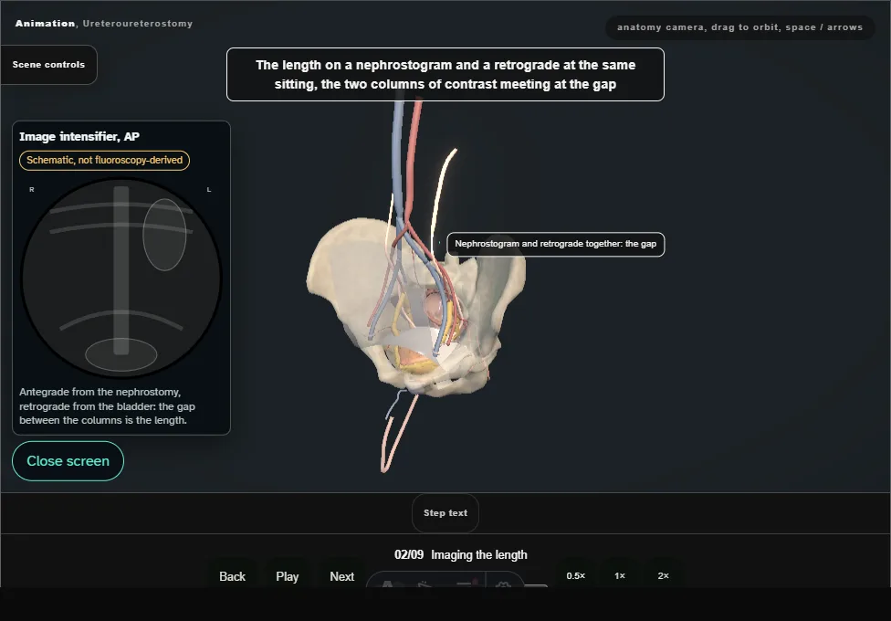The image size is (891, 621).
Task: Click the 'anatomy camera, drag to orbit' hint
Action: coord(739,27)
